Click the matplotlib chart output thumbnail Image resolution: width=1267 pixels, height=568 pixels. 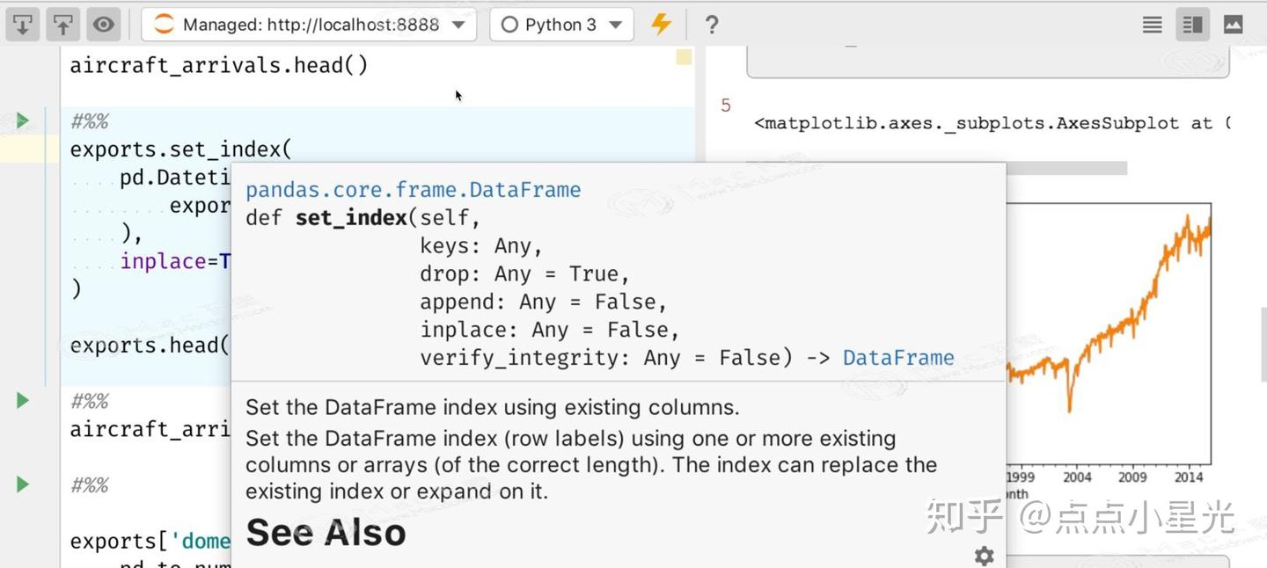click(x=1117, y=334)
